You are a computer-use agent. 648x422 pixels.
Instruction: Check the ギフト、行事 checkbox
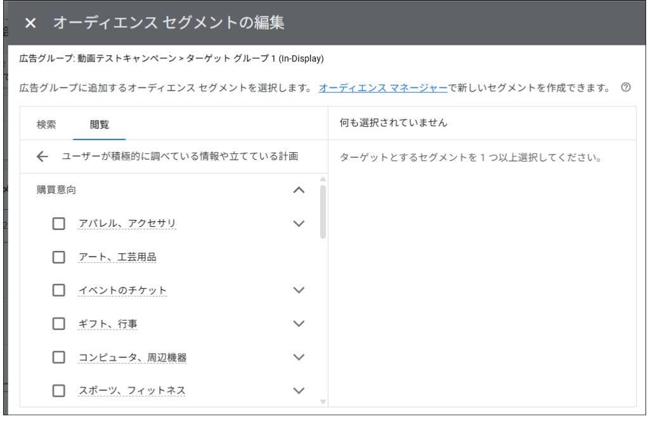click(x=59, y=324)
